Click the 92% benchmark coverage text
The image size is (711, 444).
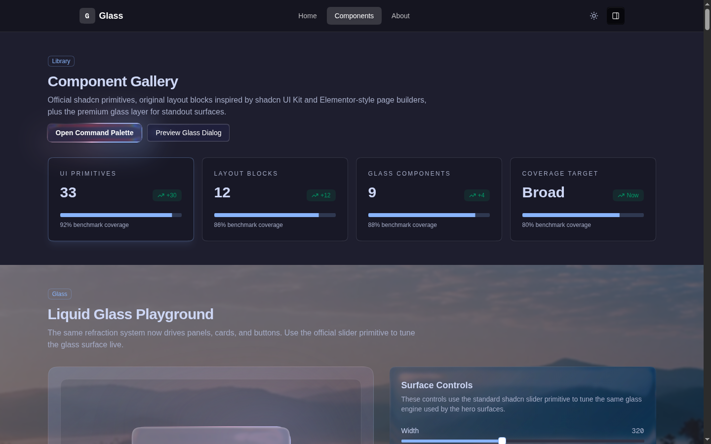(94, 225)
